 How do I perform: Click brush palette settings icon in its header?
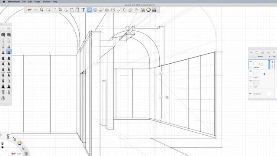point(3,29)
